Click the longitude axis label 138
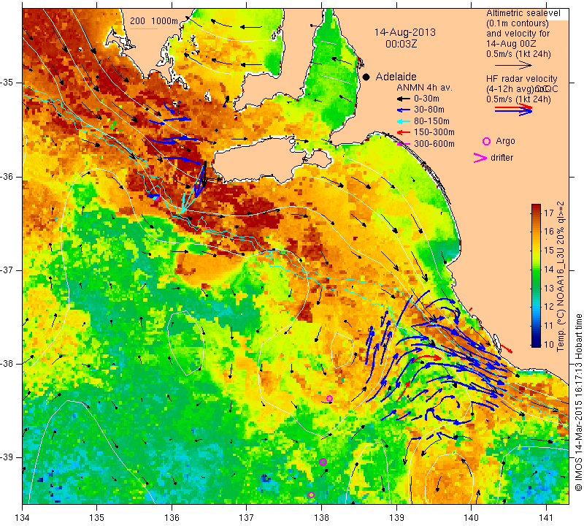 click(x=321, y=518)
